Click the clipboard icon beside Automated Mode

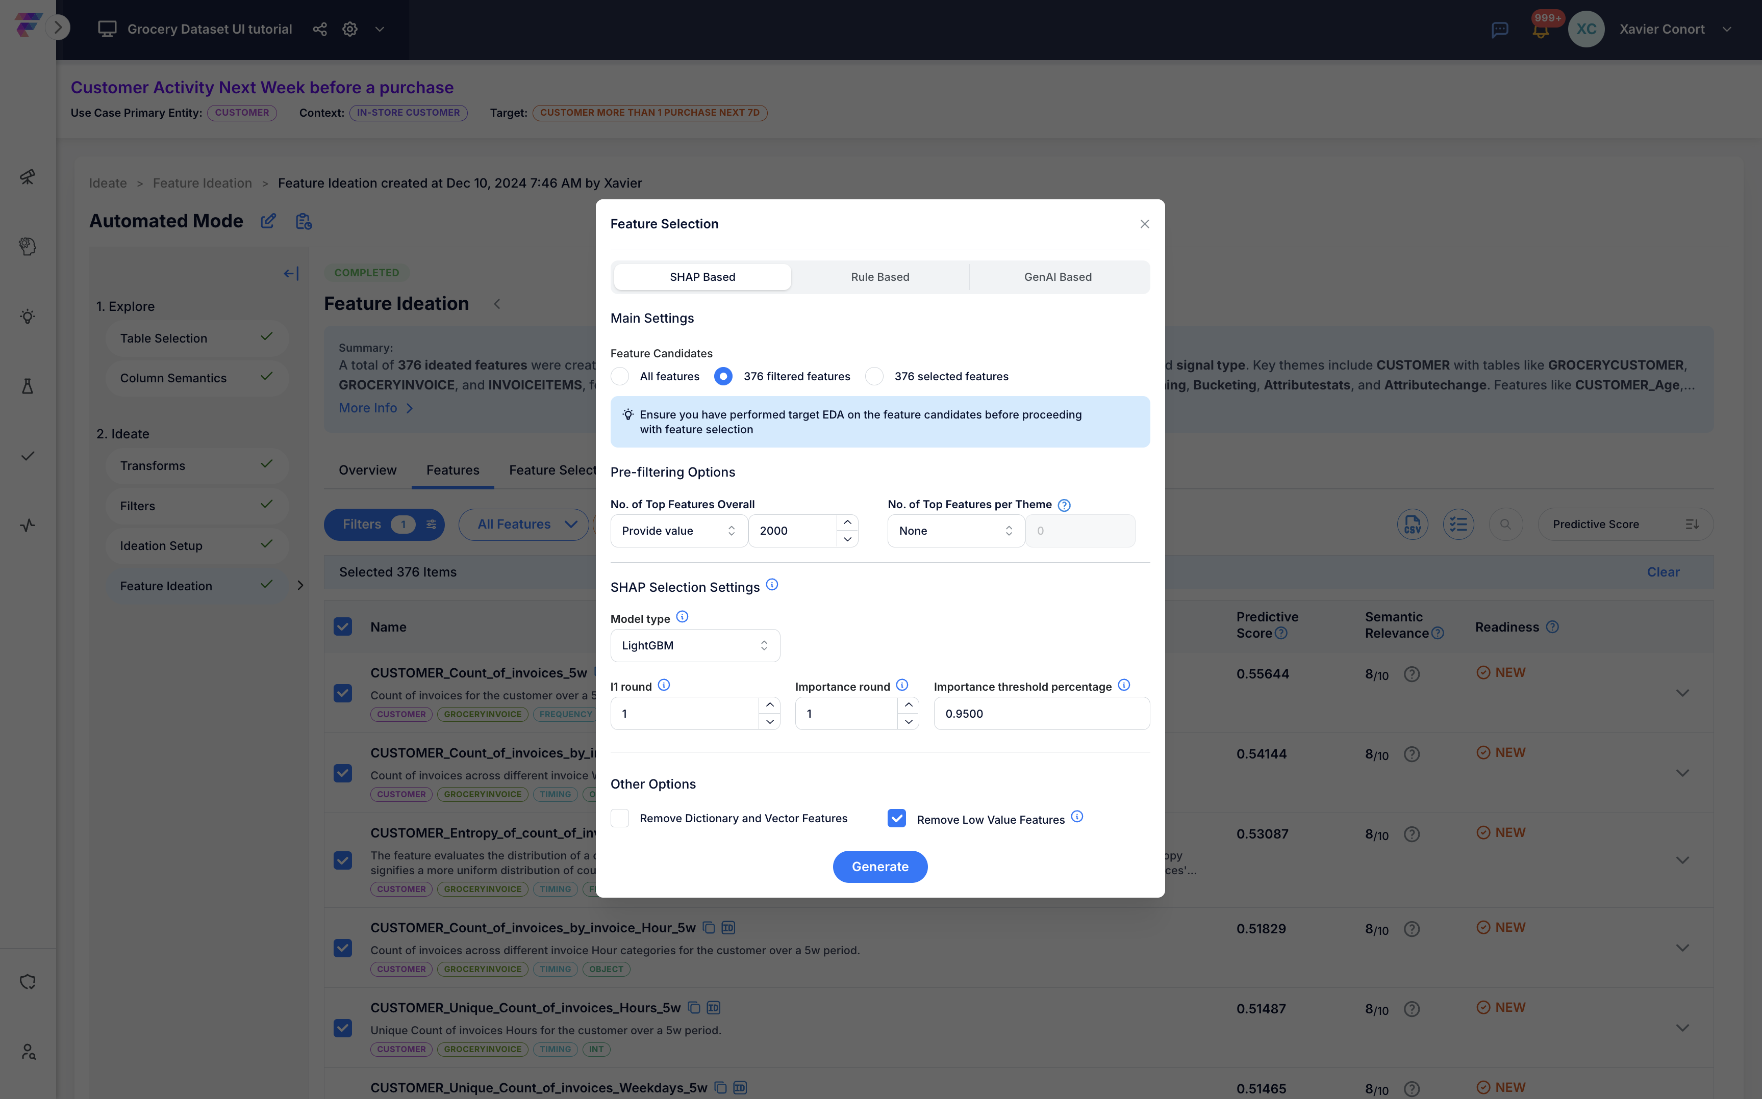pyautogui.click(x=304, y=221)
